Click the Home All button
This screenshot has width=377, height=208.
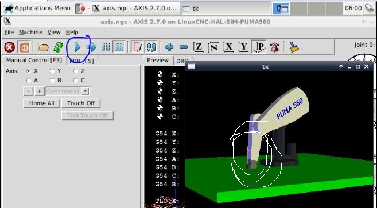[x=41, y=103]
